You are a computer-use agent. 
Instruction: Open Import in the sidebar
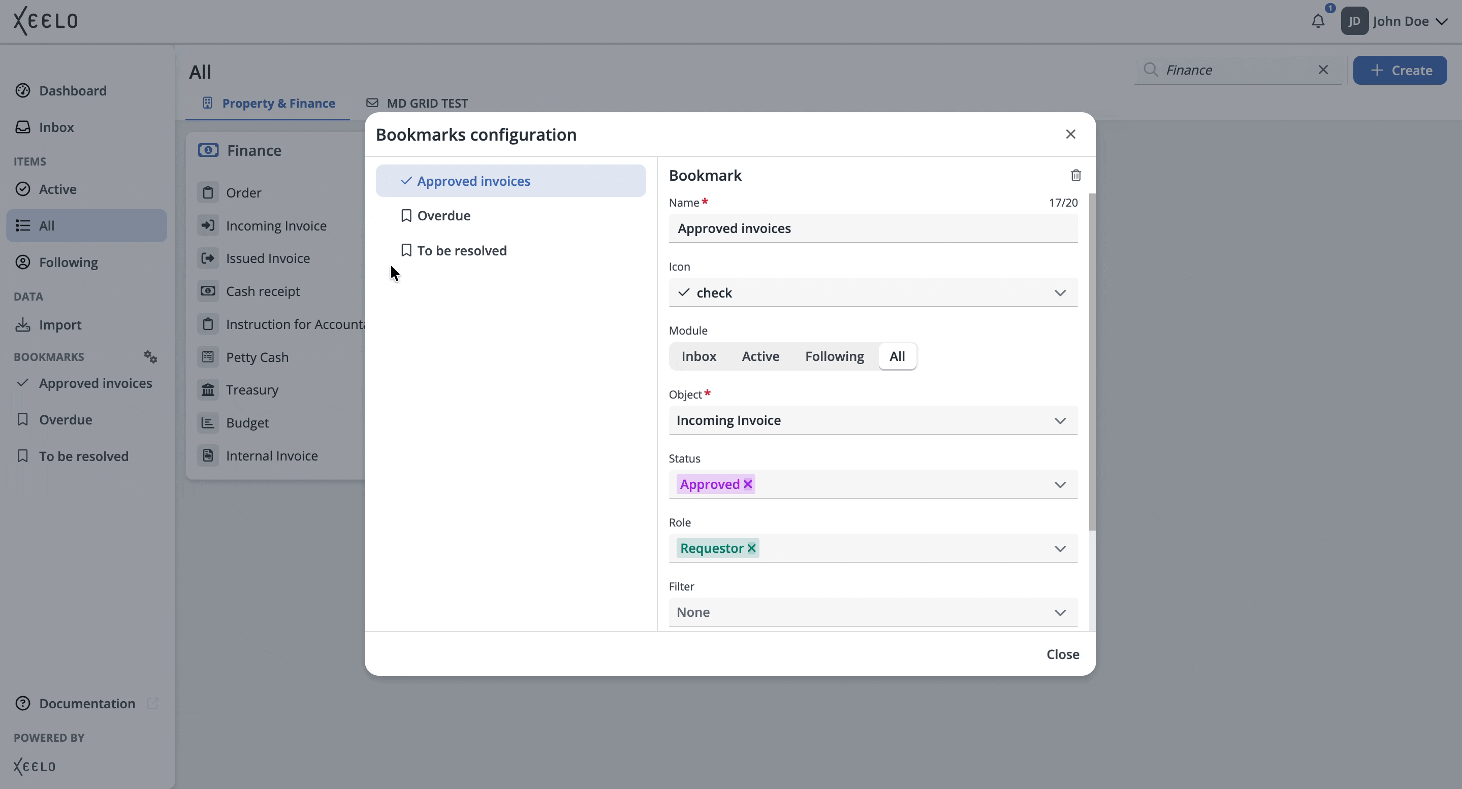86,324
